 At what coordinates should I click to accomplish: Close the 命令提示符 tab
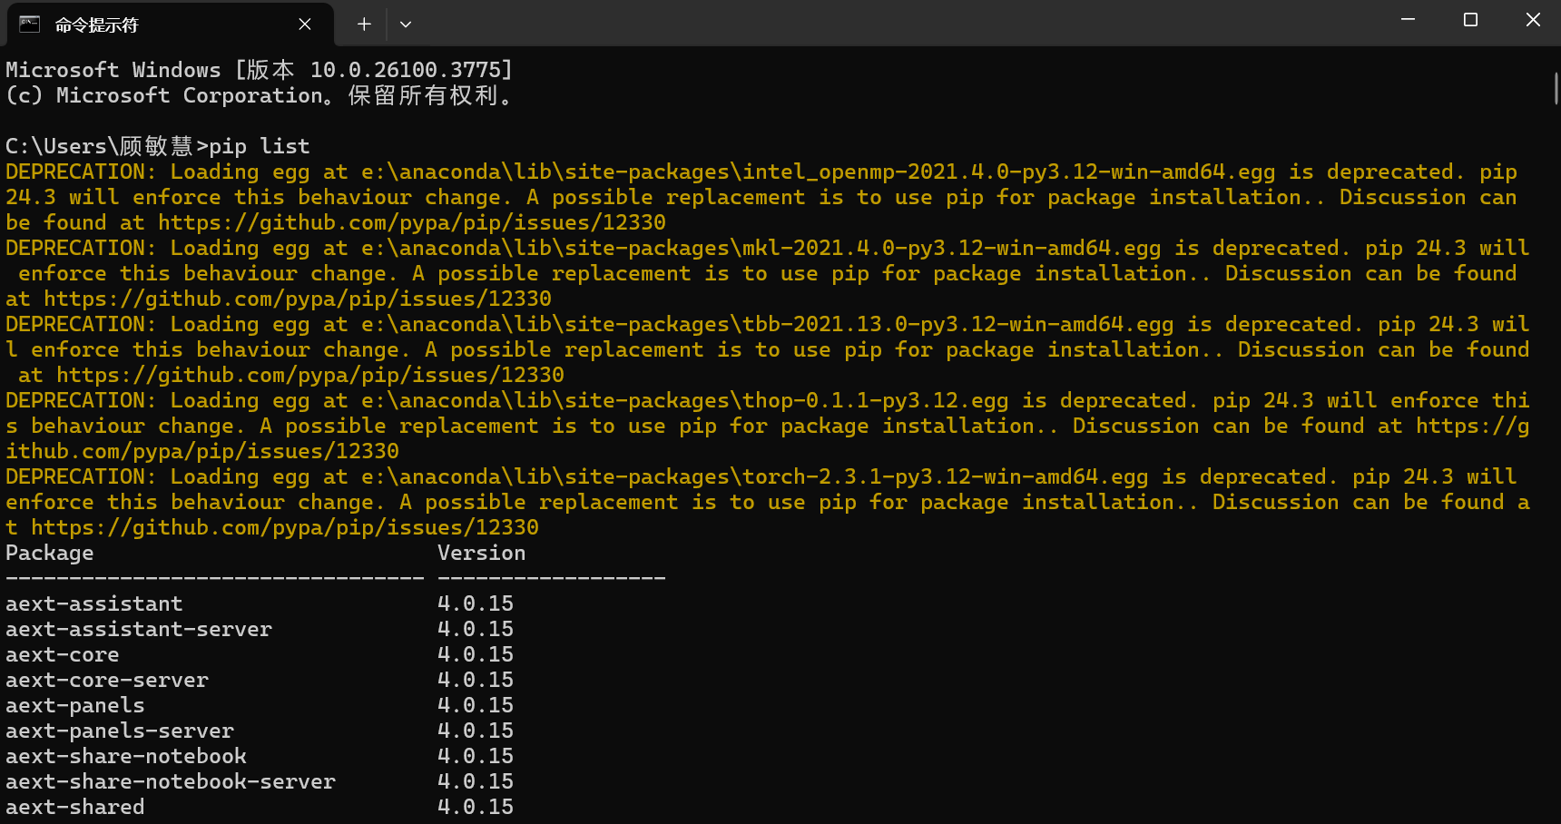(304, 25)
